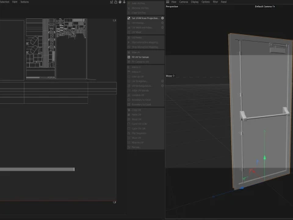293x220 pixels.
Task: Open the viewport Filter menu
Action: 215,2
